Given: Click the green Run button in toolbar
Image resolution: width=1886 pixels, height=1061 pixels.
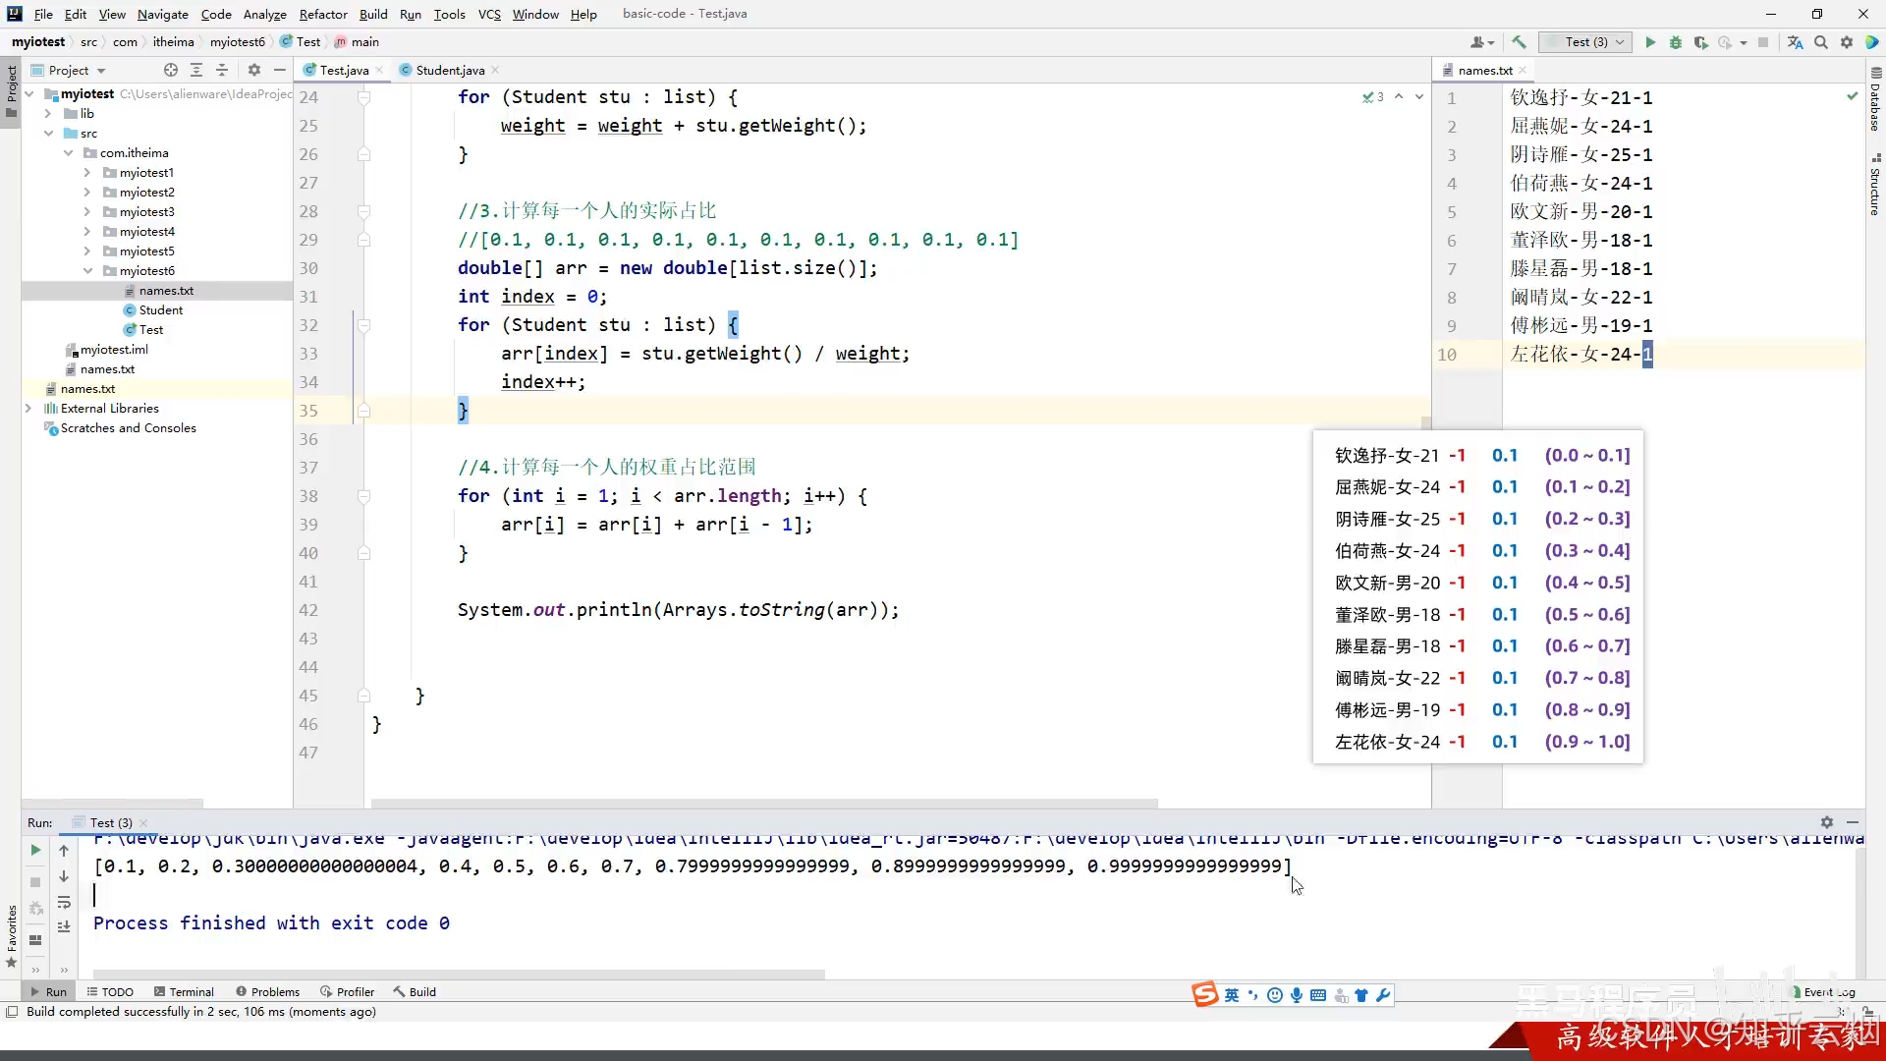Looking at the screenshot, I should [1650, 42].
